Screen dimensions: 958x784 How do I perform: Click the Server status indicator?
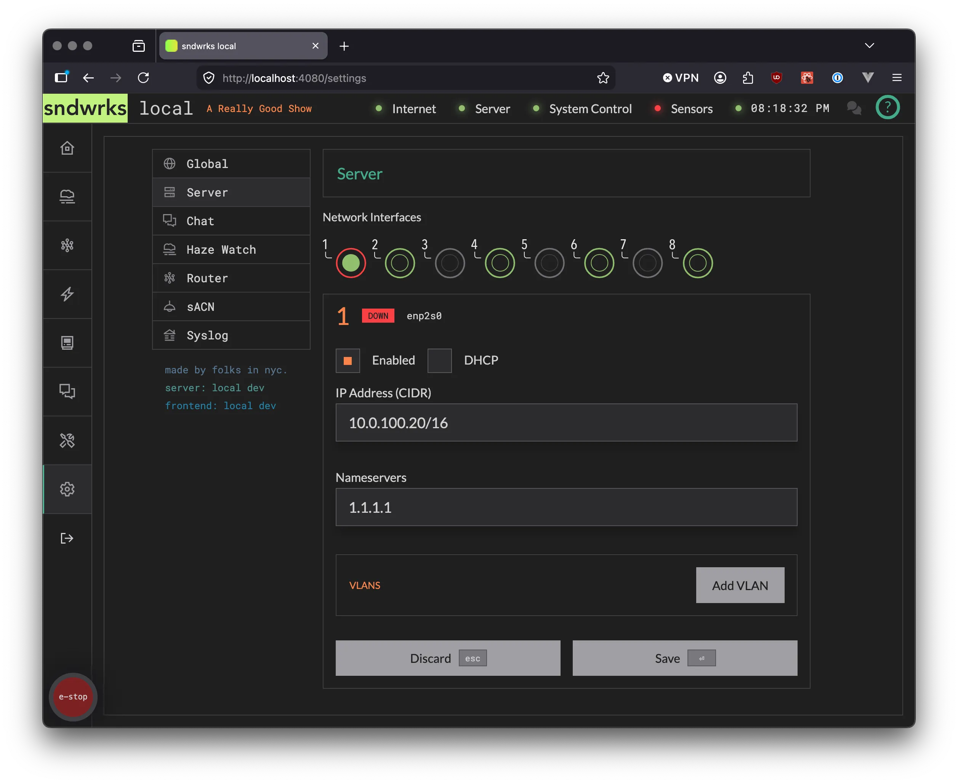point(484,109)
